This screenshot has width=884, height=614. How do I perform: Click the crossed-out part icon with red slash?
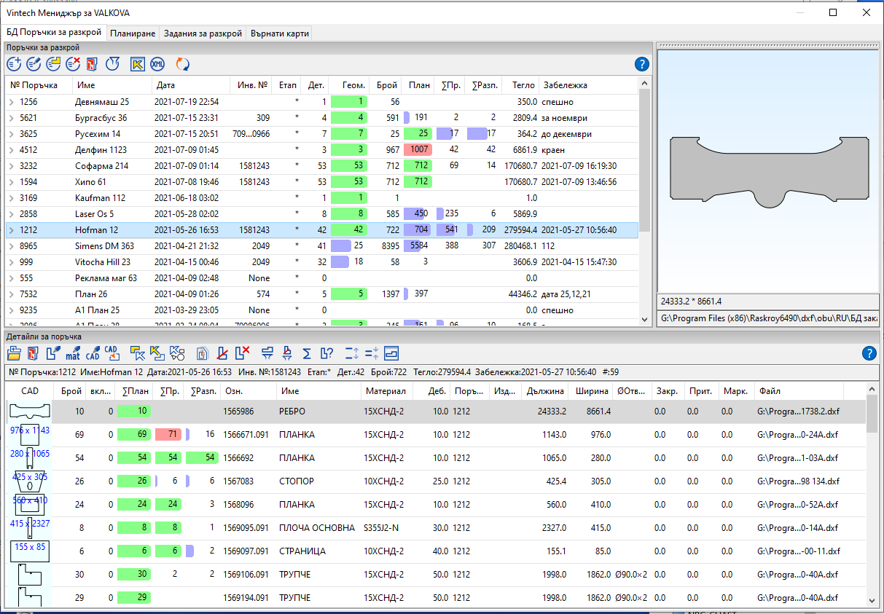223,354
